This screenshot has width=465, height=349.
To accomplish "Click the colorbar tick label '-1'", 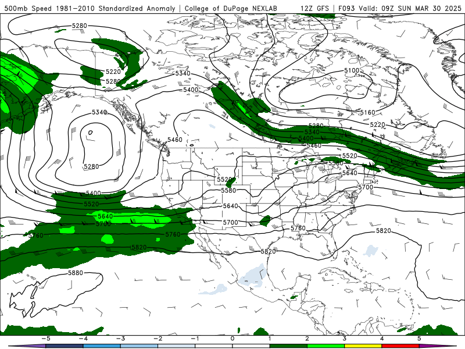I will pos(195,339).
